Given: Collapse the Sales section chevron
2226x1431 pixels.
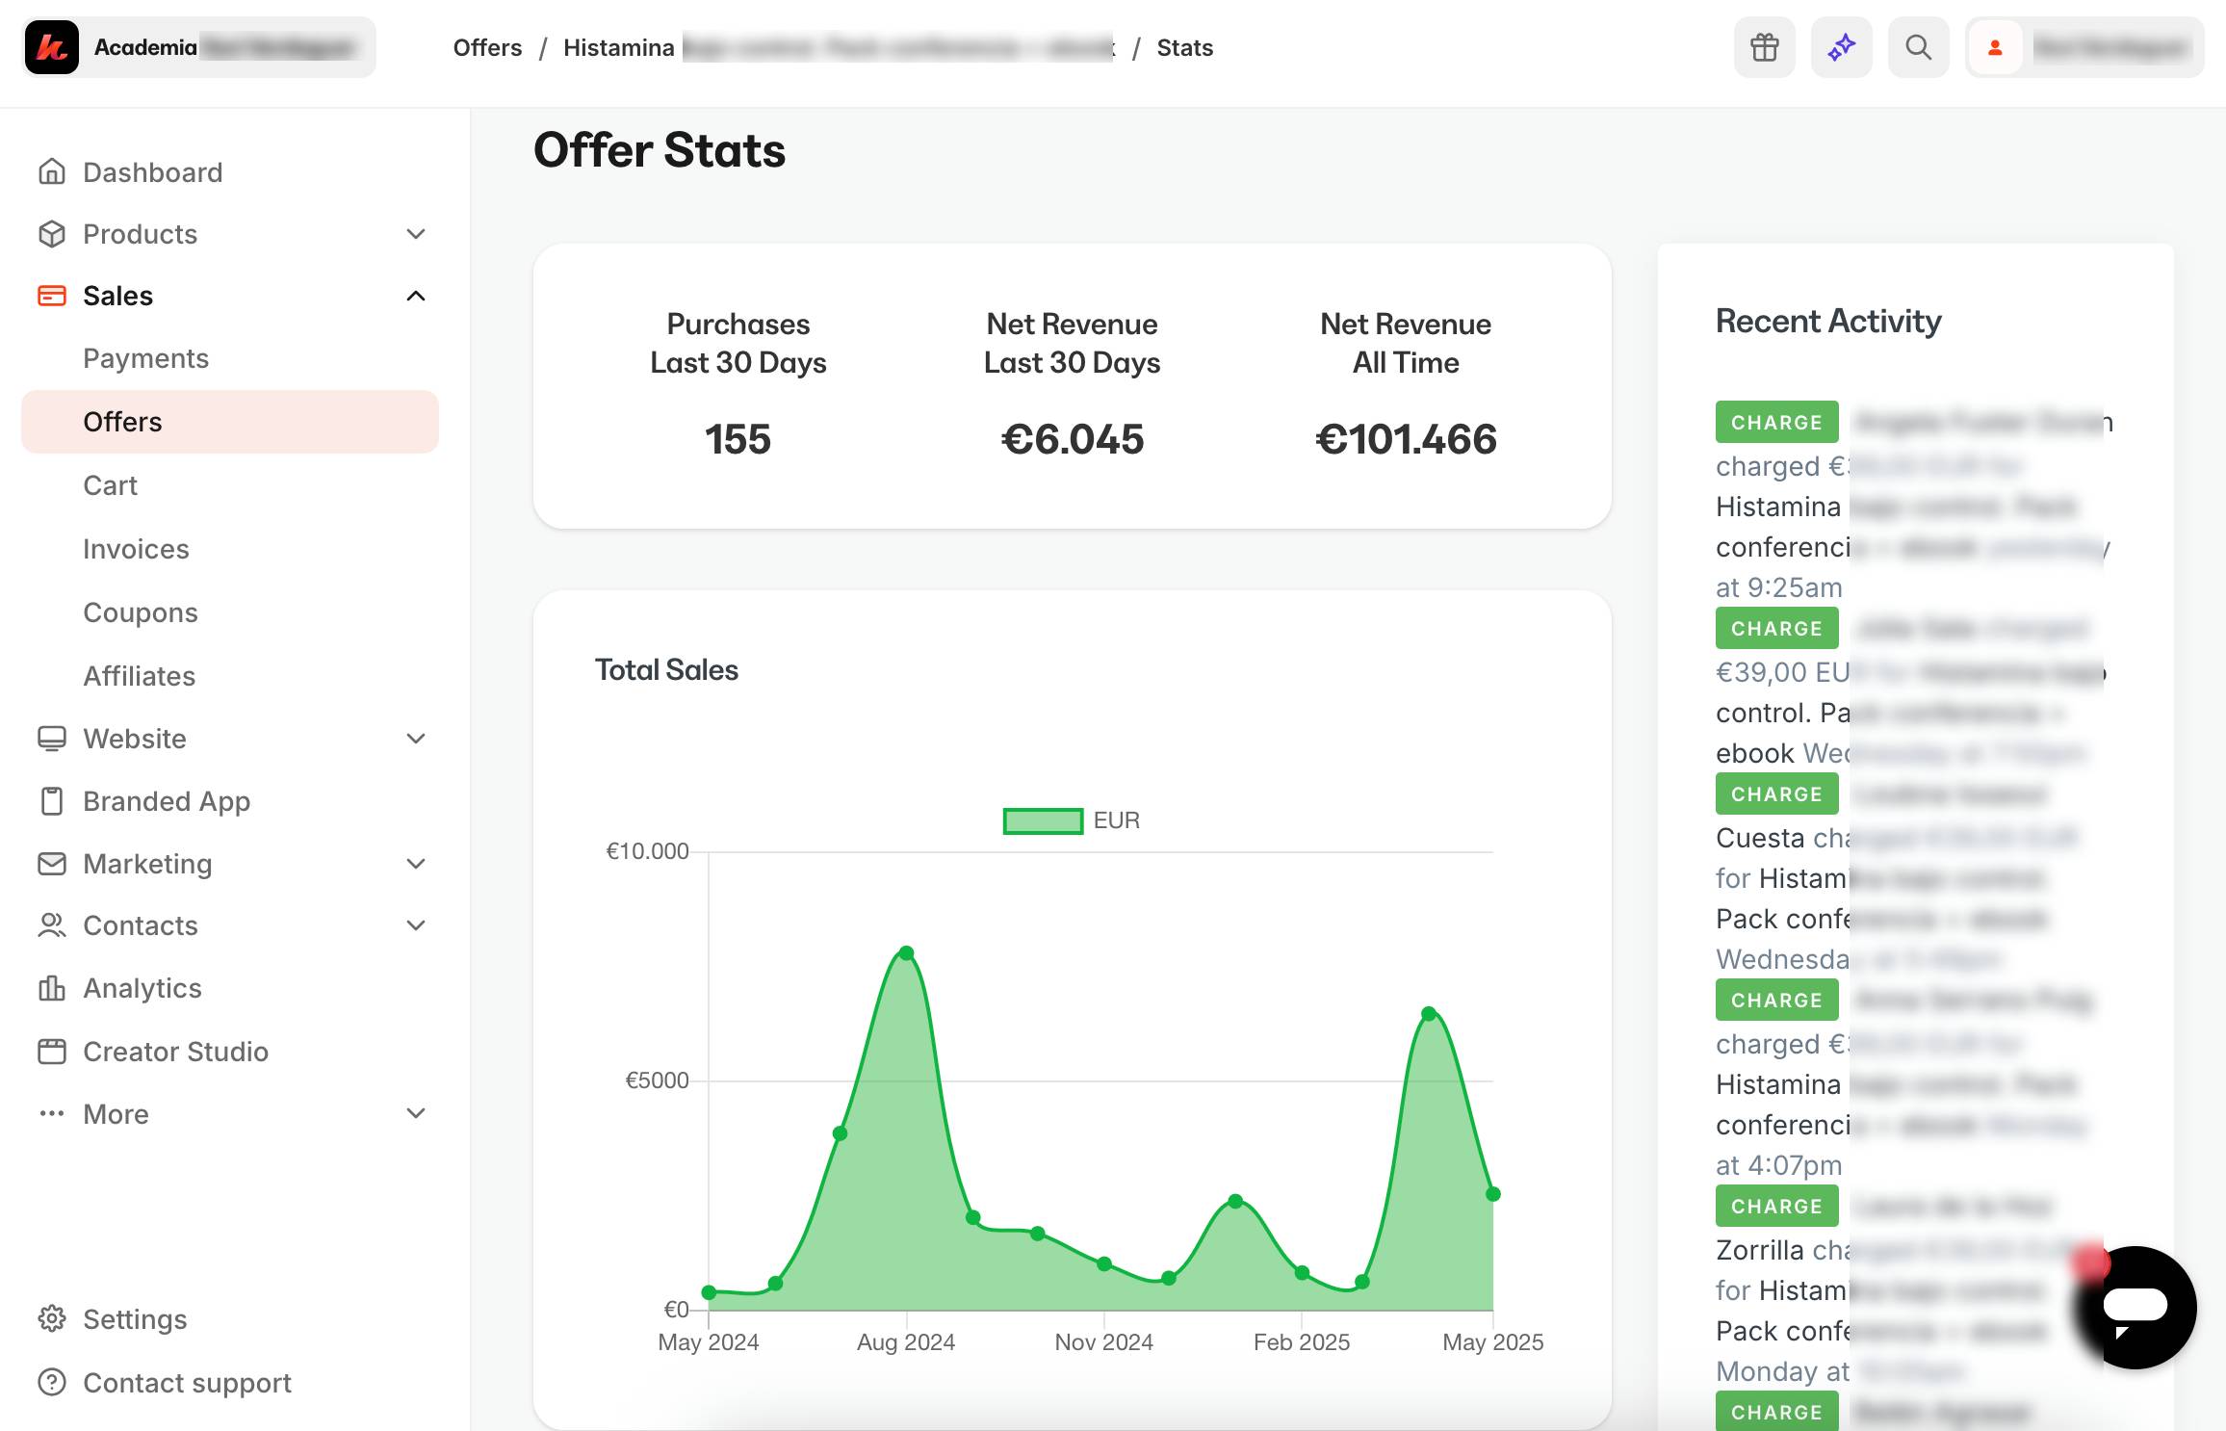Looking at the screenshot, I should (416, 296).
